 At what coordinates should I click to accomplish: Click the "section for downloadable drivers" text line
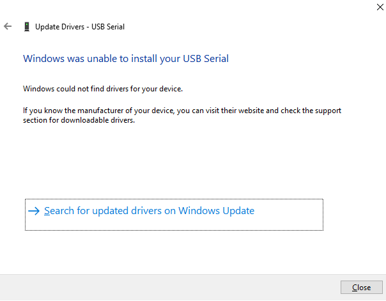tap(79, 120)
